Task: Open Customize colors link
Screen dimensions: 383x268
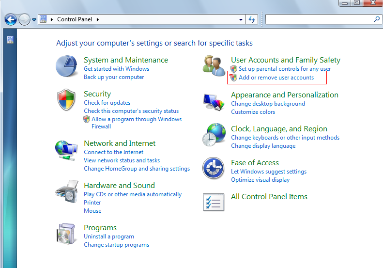Action: pos(253,112)
